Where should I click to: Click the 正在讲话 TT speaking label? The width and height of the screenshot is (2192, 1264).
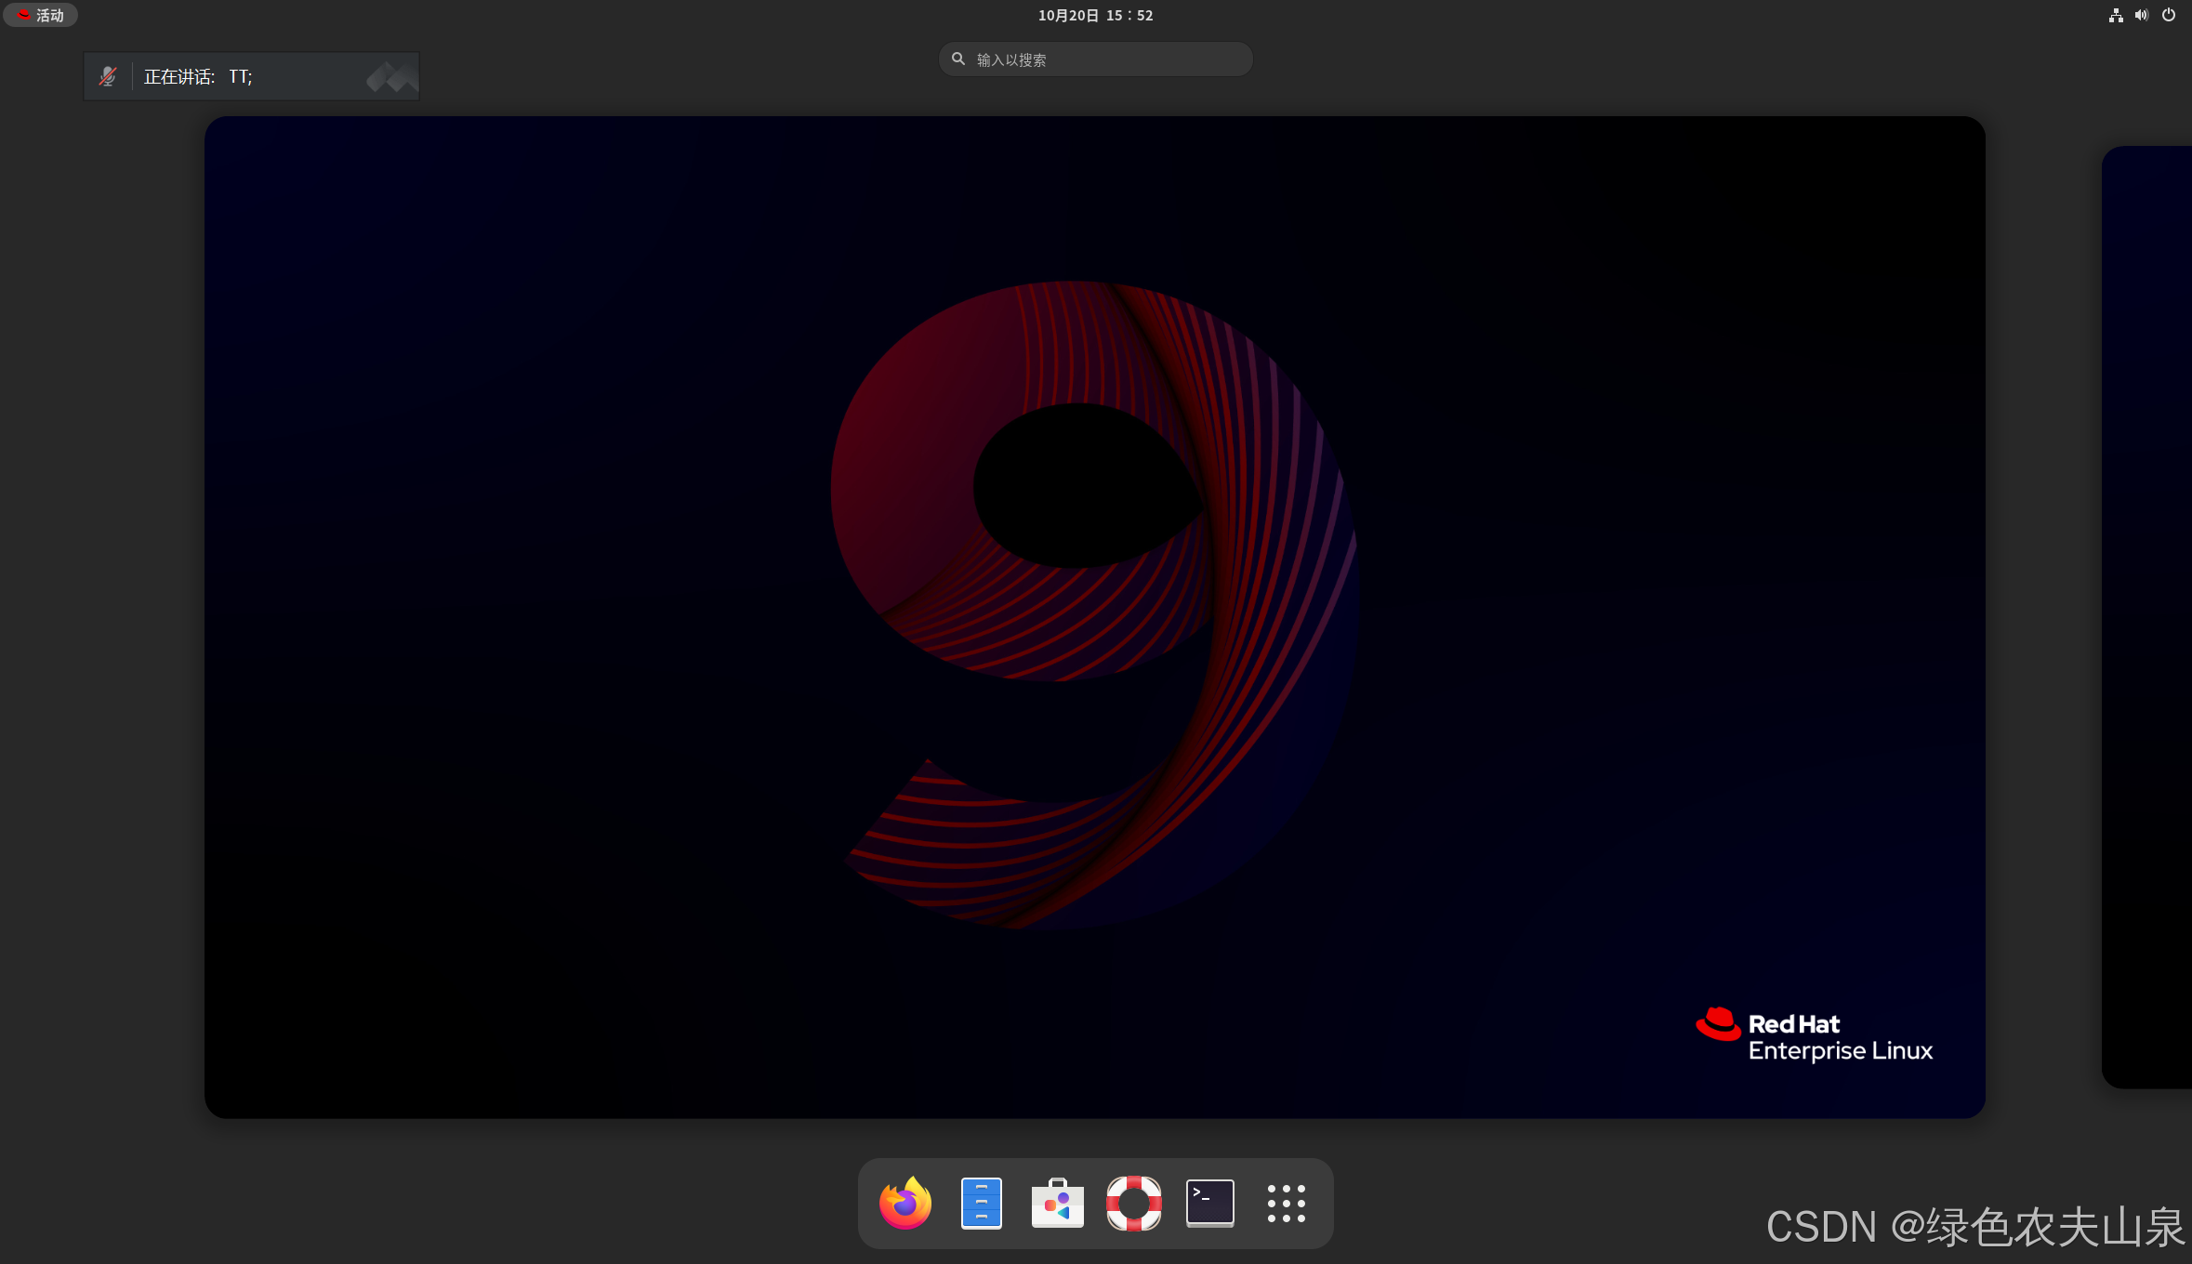tap(198, 76)
